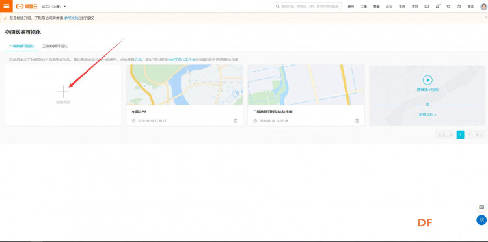
Task: Open the 二维数据可视化体验示例 map thumbnail
Action: click(306, 85)
